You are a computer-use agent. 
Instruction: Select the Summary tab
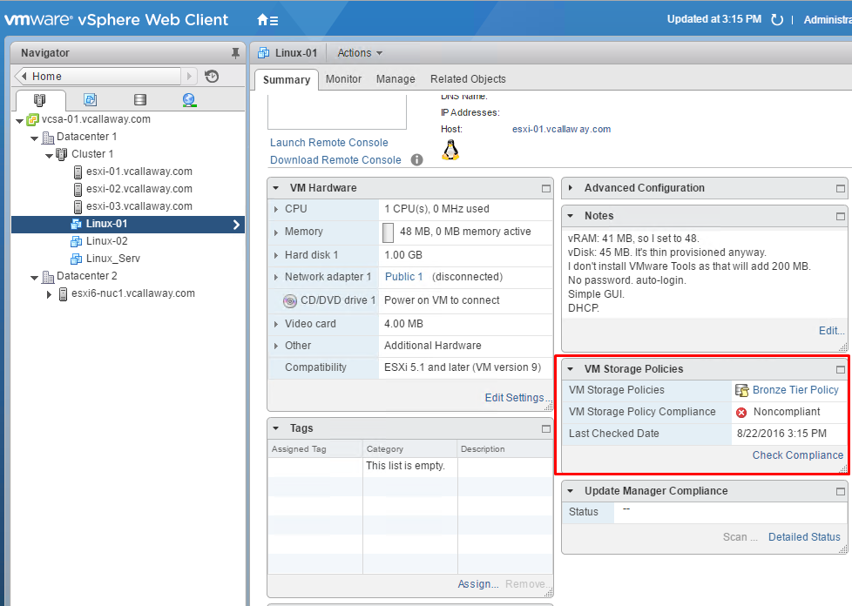[x=287, y=80]
